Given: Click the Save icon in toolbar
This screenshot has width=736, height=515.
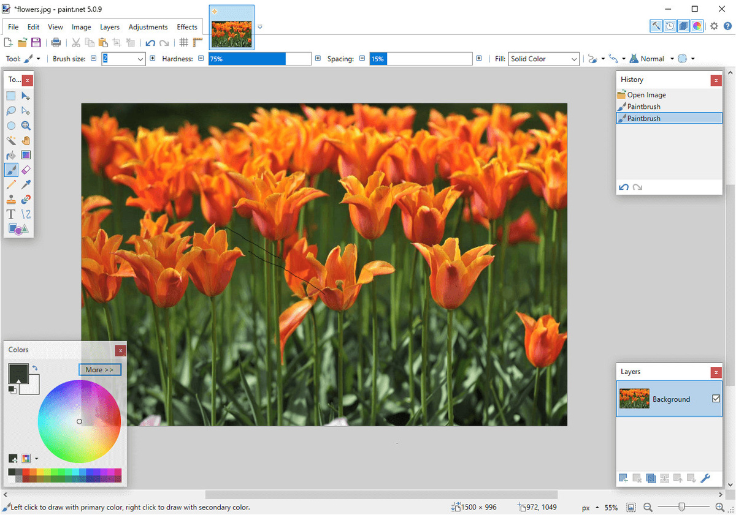Looking at the screenshot, I should coord(36,42).
